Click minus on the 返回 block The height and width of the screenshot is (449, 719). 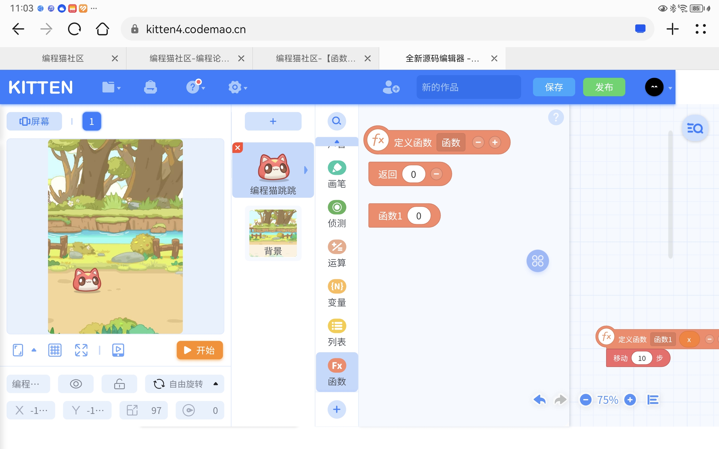pos(436,174)
